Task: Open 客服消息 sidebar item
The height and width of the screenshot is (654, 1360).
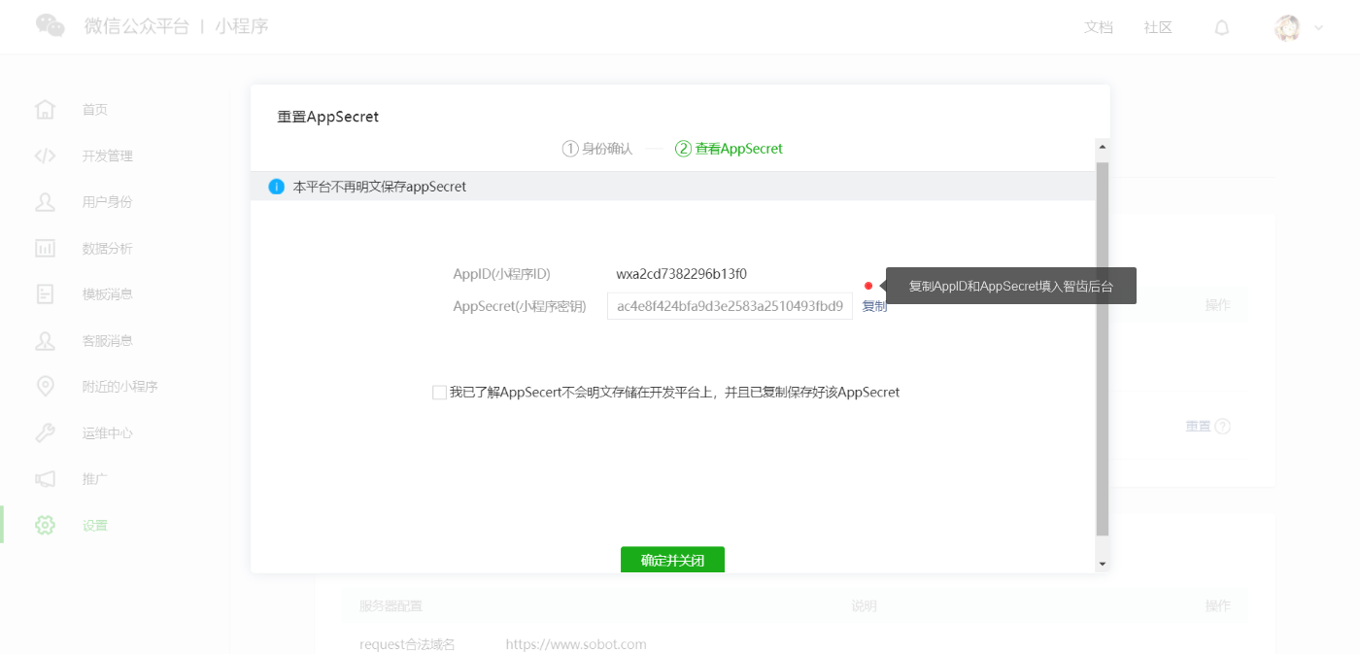Action: [x=107, y=340]
